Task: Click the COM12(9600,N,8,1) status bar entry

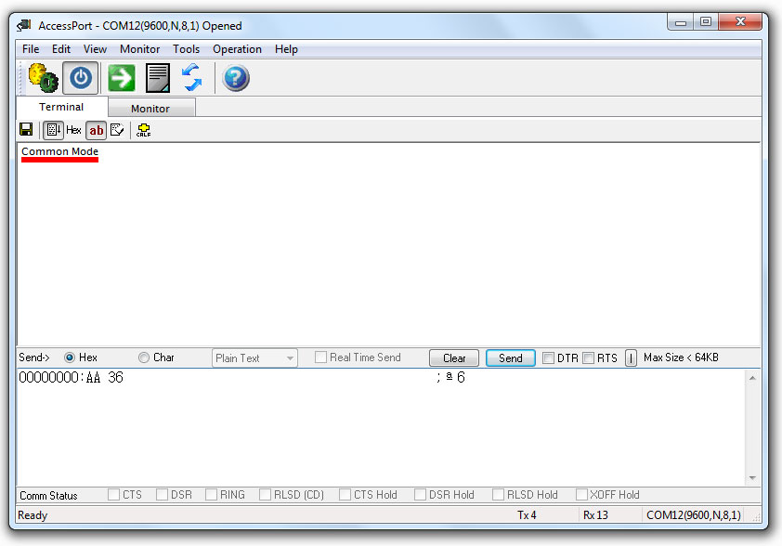Action: pos(693,515)
